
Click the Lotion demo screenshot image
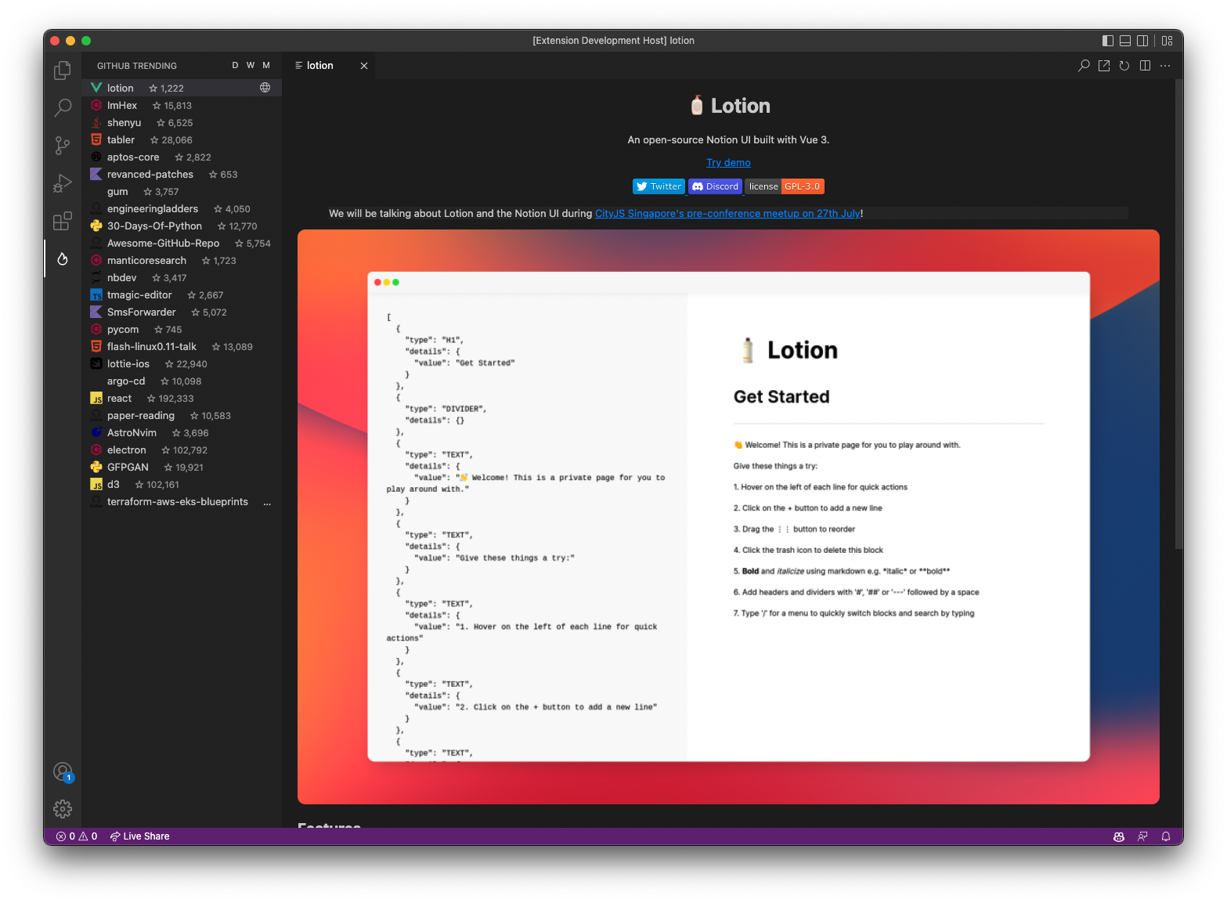(x=728, y=517)
